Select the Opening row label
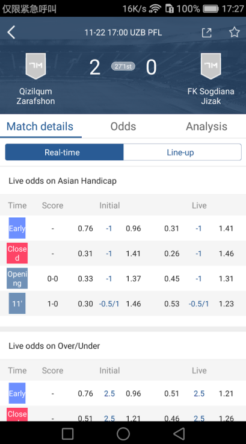This screenshot has height=444, width=246. (17, 278)
